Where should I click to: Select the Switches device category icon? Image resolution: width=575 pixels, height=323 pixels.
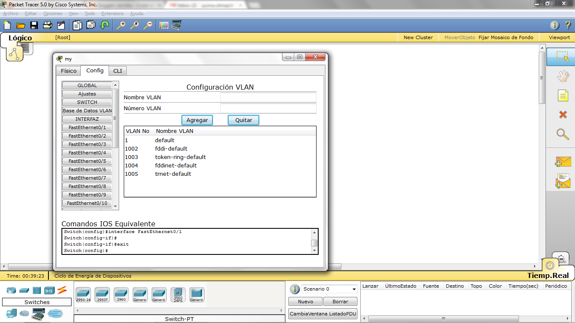[x=24, y=290]
